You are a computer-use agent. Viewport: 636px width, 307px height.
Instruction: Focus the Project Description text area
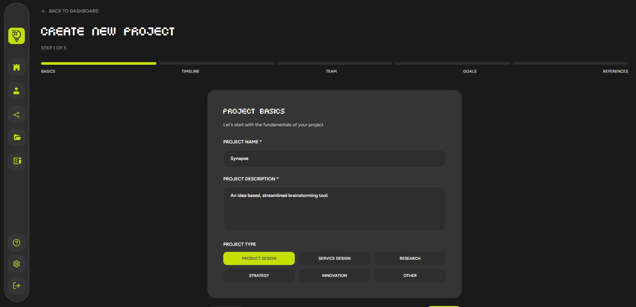(335, 209)
